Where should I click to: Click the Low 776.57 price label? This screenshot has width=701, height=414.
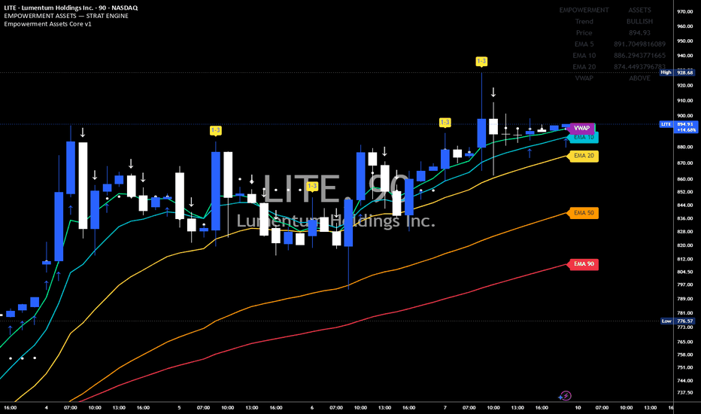point(678,321)
